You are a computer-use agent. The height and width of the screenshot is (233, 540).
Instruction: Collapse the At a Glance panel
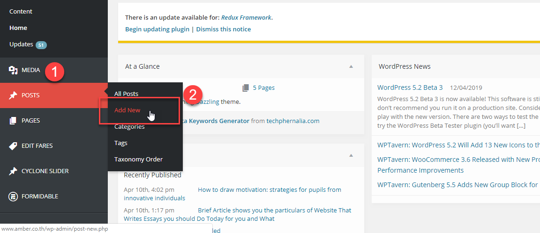pyautogui.click(x=351, y=66)
